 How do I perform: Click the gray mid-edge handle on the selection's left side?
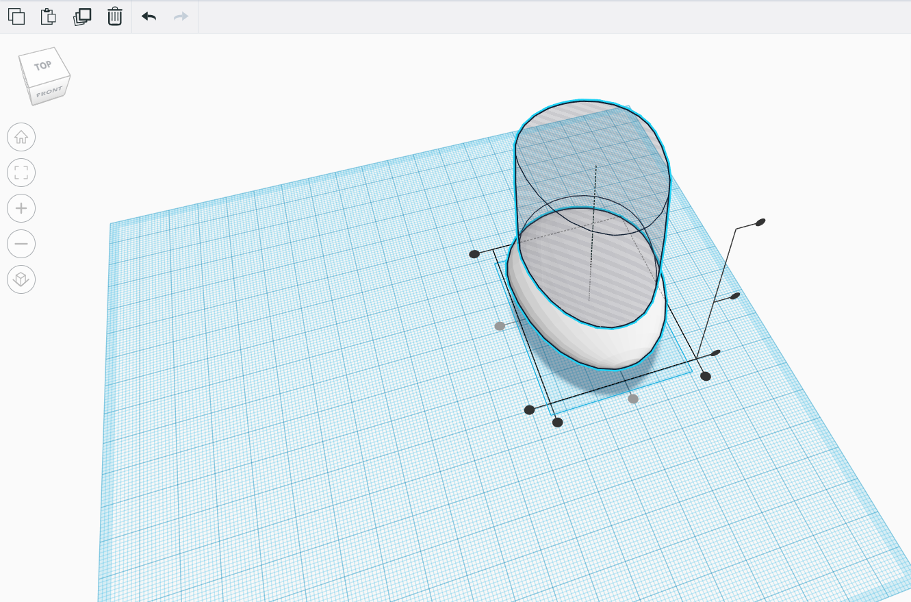[x=500, y=326]
